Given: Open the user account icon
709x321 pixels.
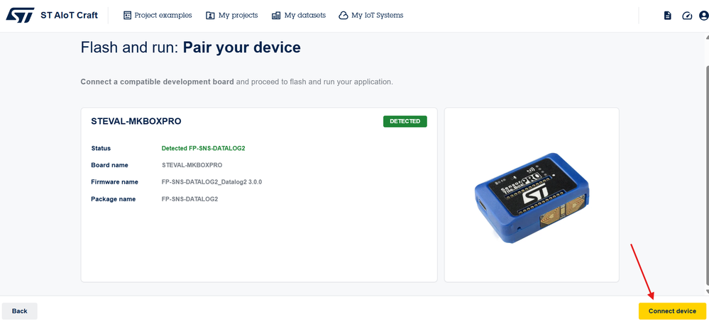Looking at the screenshot, I should tap(704, 16).
